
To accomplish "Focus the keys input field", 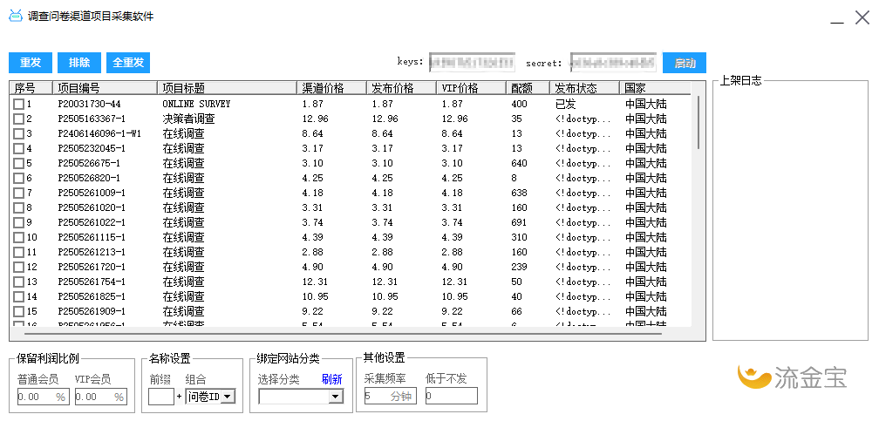I will 472,62.
